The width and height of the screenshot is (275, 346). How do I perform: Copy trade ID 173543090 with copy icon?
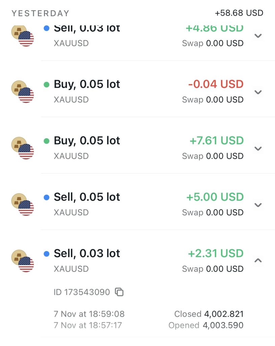point(119,292)
